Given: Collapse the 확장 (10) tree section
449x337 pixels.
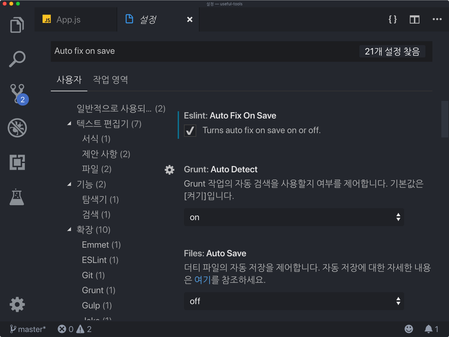Looking at the screenshot, I should point(69,229).
